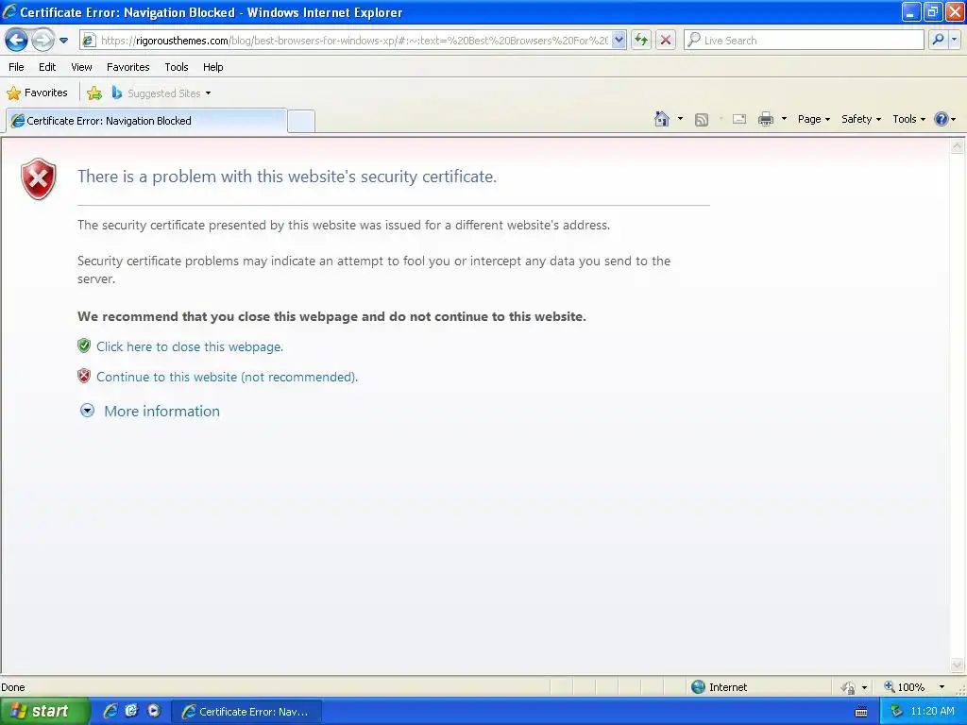This screenshot has height=725, width=967.
Task: Click the address bar URL field
Action: [355, 41]
